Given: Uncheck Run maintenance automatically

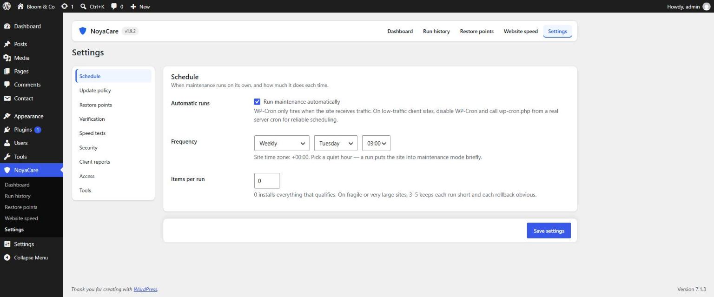Looking at the screenshot, I should coord(257,102).
